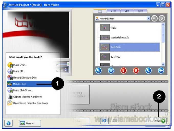Click the video preview window
Screen dimensions: 174x131
point(38,35)
